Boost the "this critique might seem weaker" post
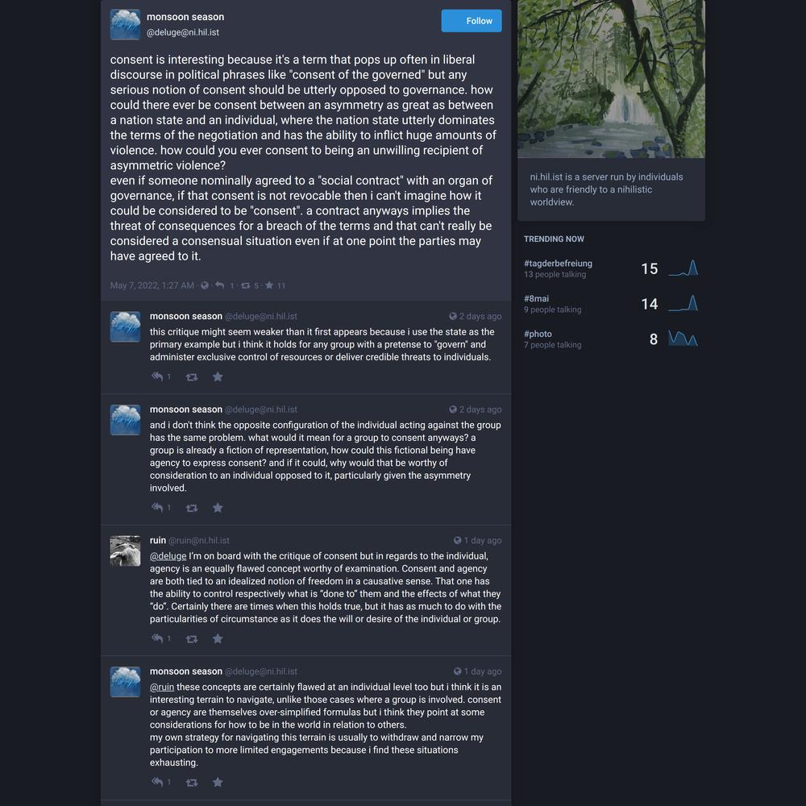 pos(192,377)
